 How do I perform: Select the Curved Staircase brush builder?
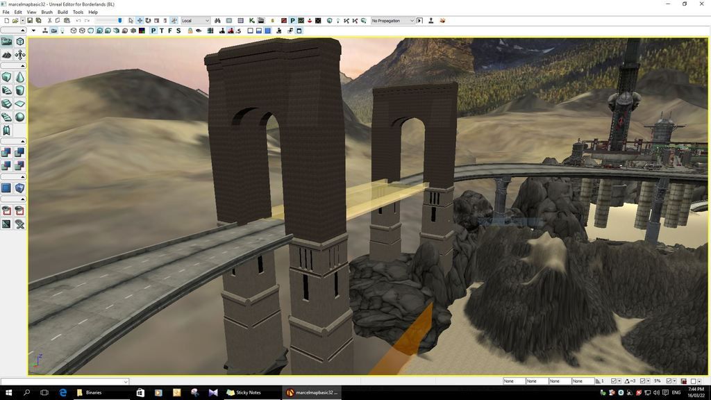point(6,90)
